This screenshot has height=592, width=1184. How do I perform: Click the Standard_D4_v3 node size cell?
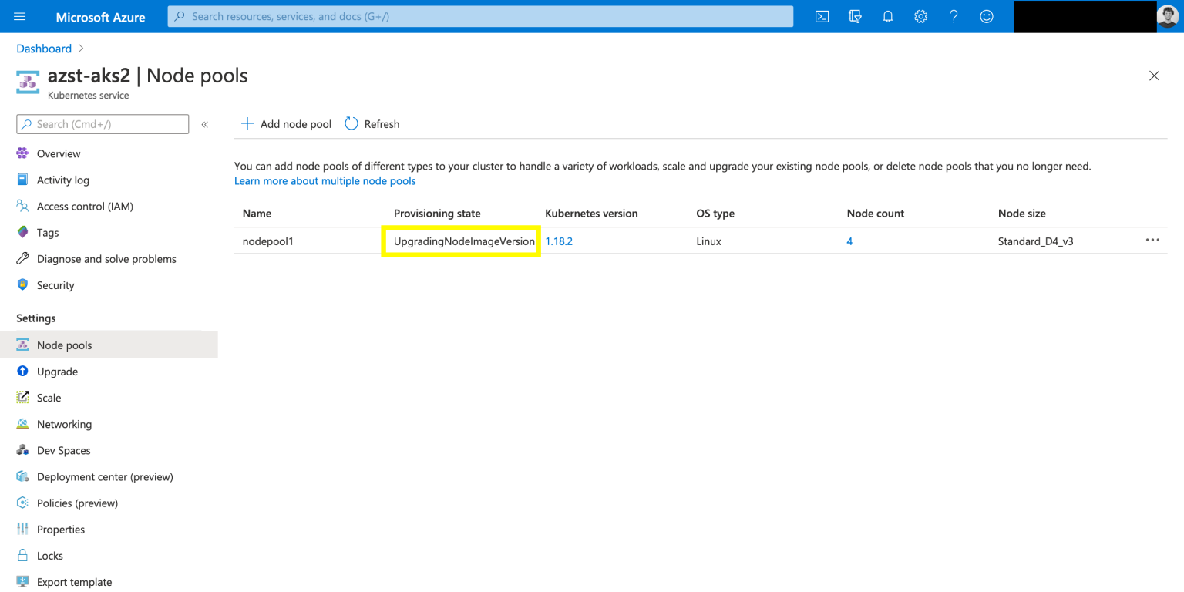point(1036,241)
